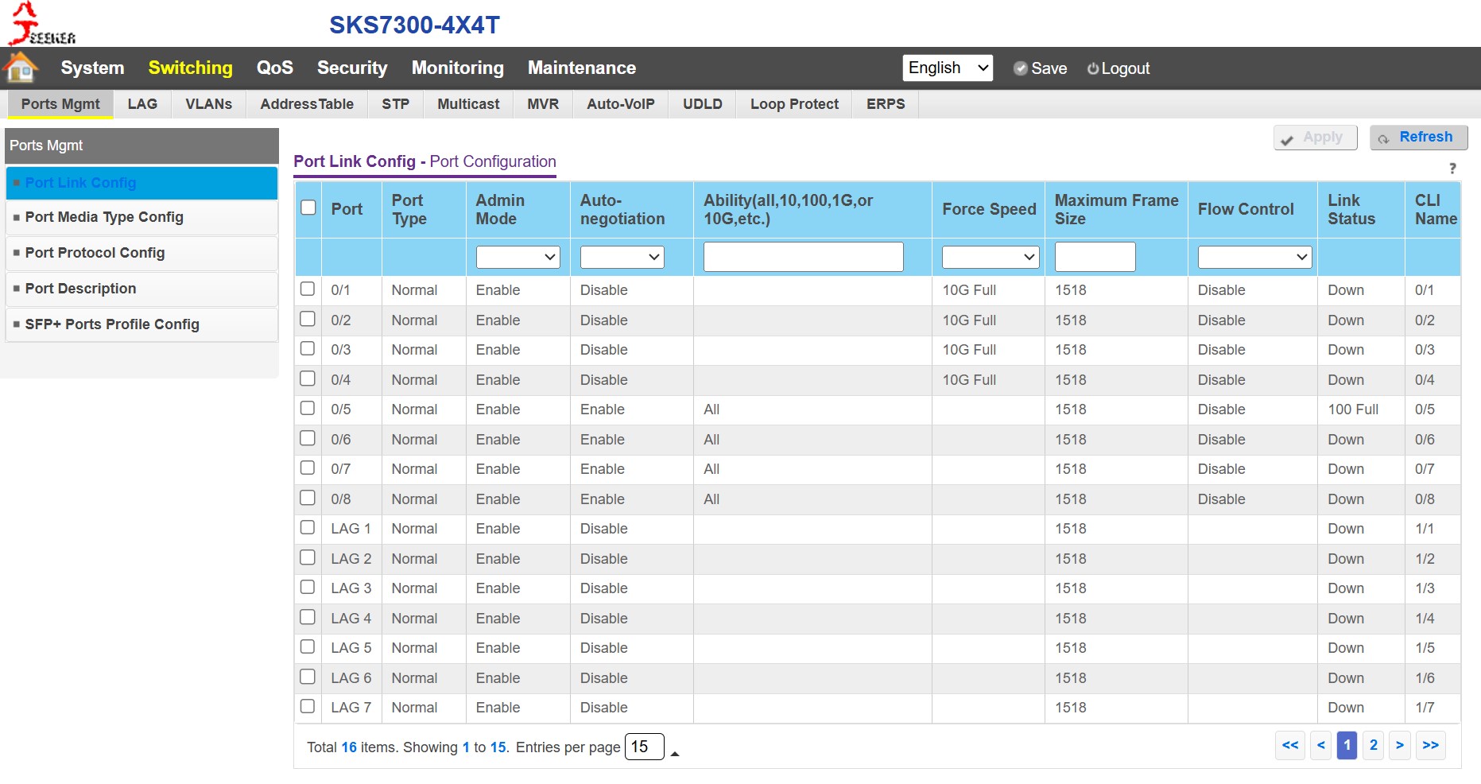Go to the home page icon
Image resolution: width=1481 pixels, height=784 pixels.
pos(21,68)
